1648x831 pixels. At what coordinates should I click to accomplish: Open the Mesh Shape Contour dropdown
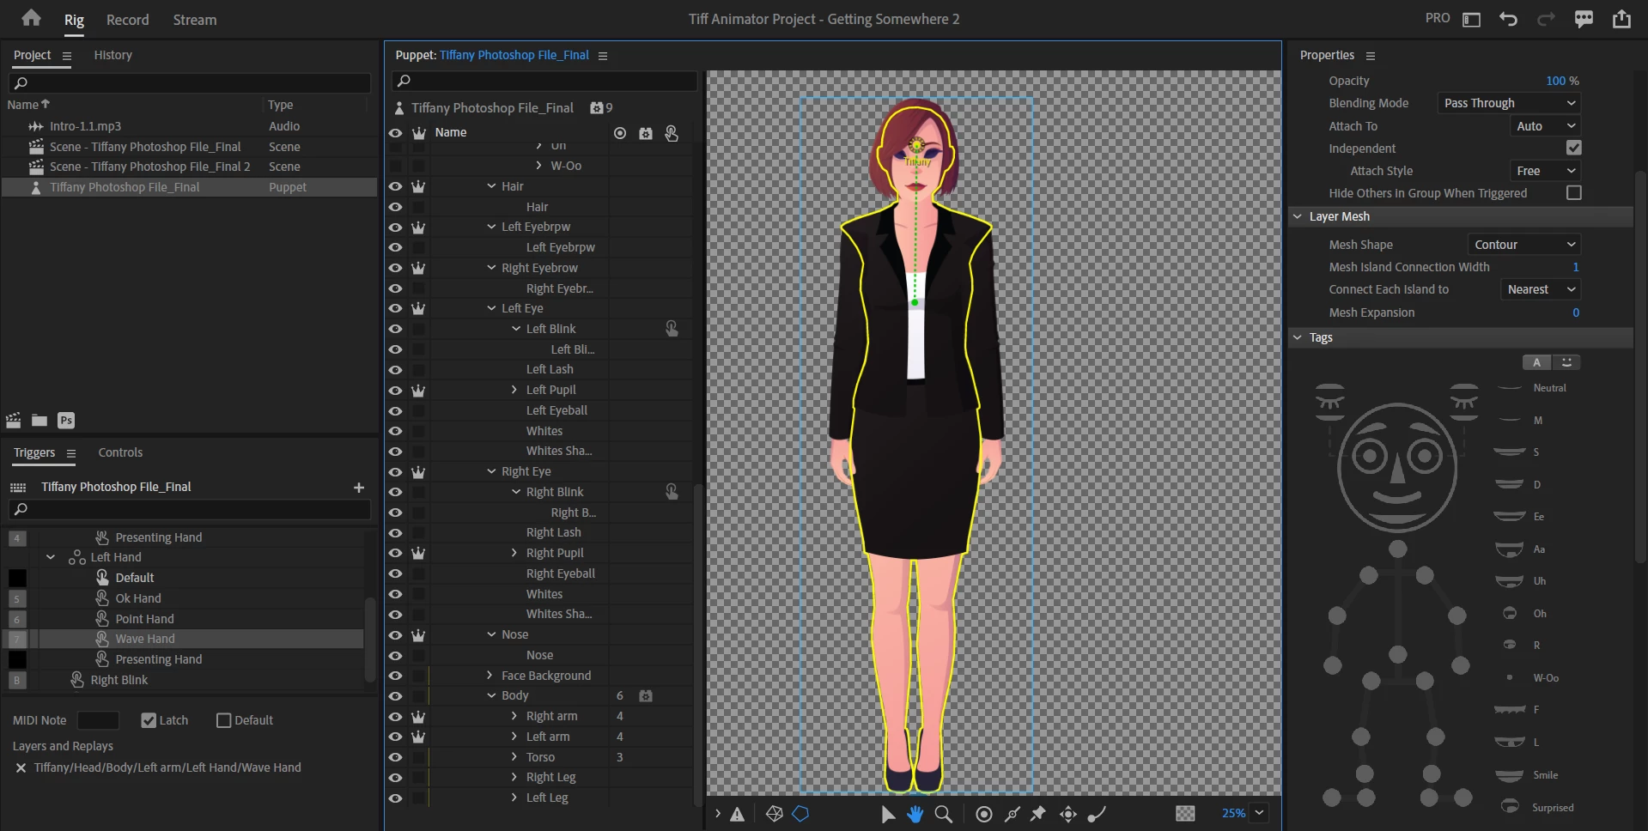pyautogui.click(x=1523, y=245)
